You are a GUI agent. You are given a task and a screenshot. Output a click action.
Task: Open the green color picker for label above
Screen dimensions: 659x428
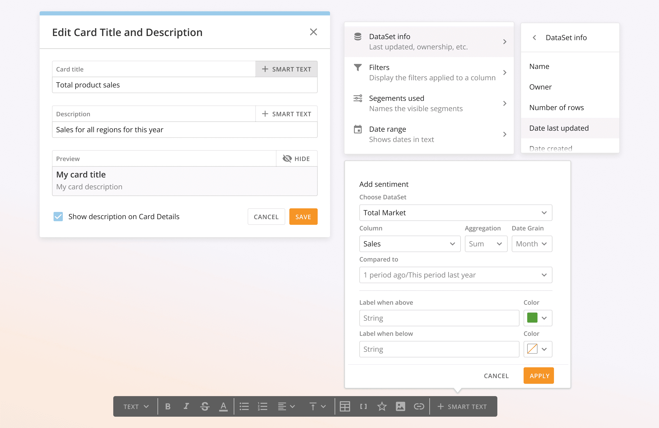(x=538, y=318)
